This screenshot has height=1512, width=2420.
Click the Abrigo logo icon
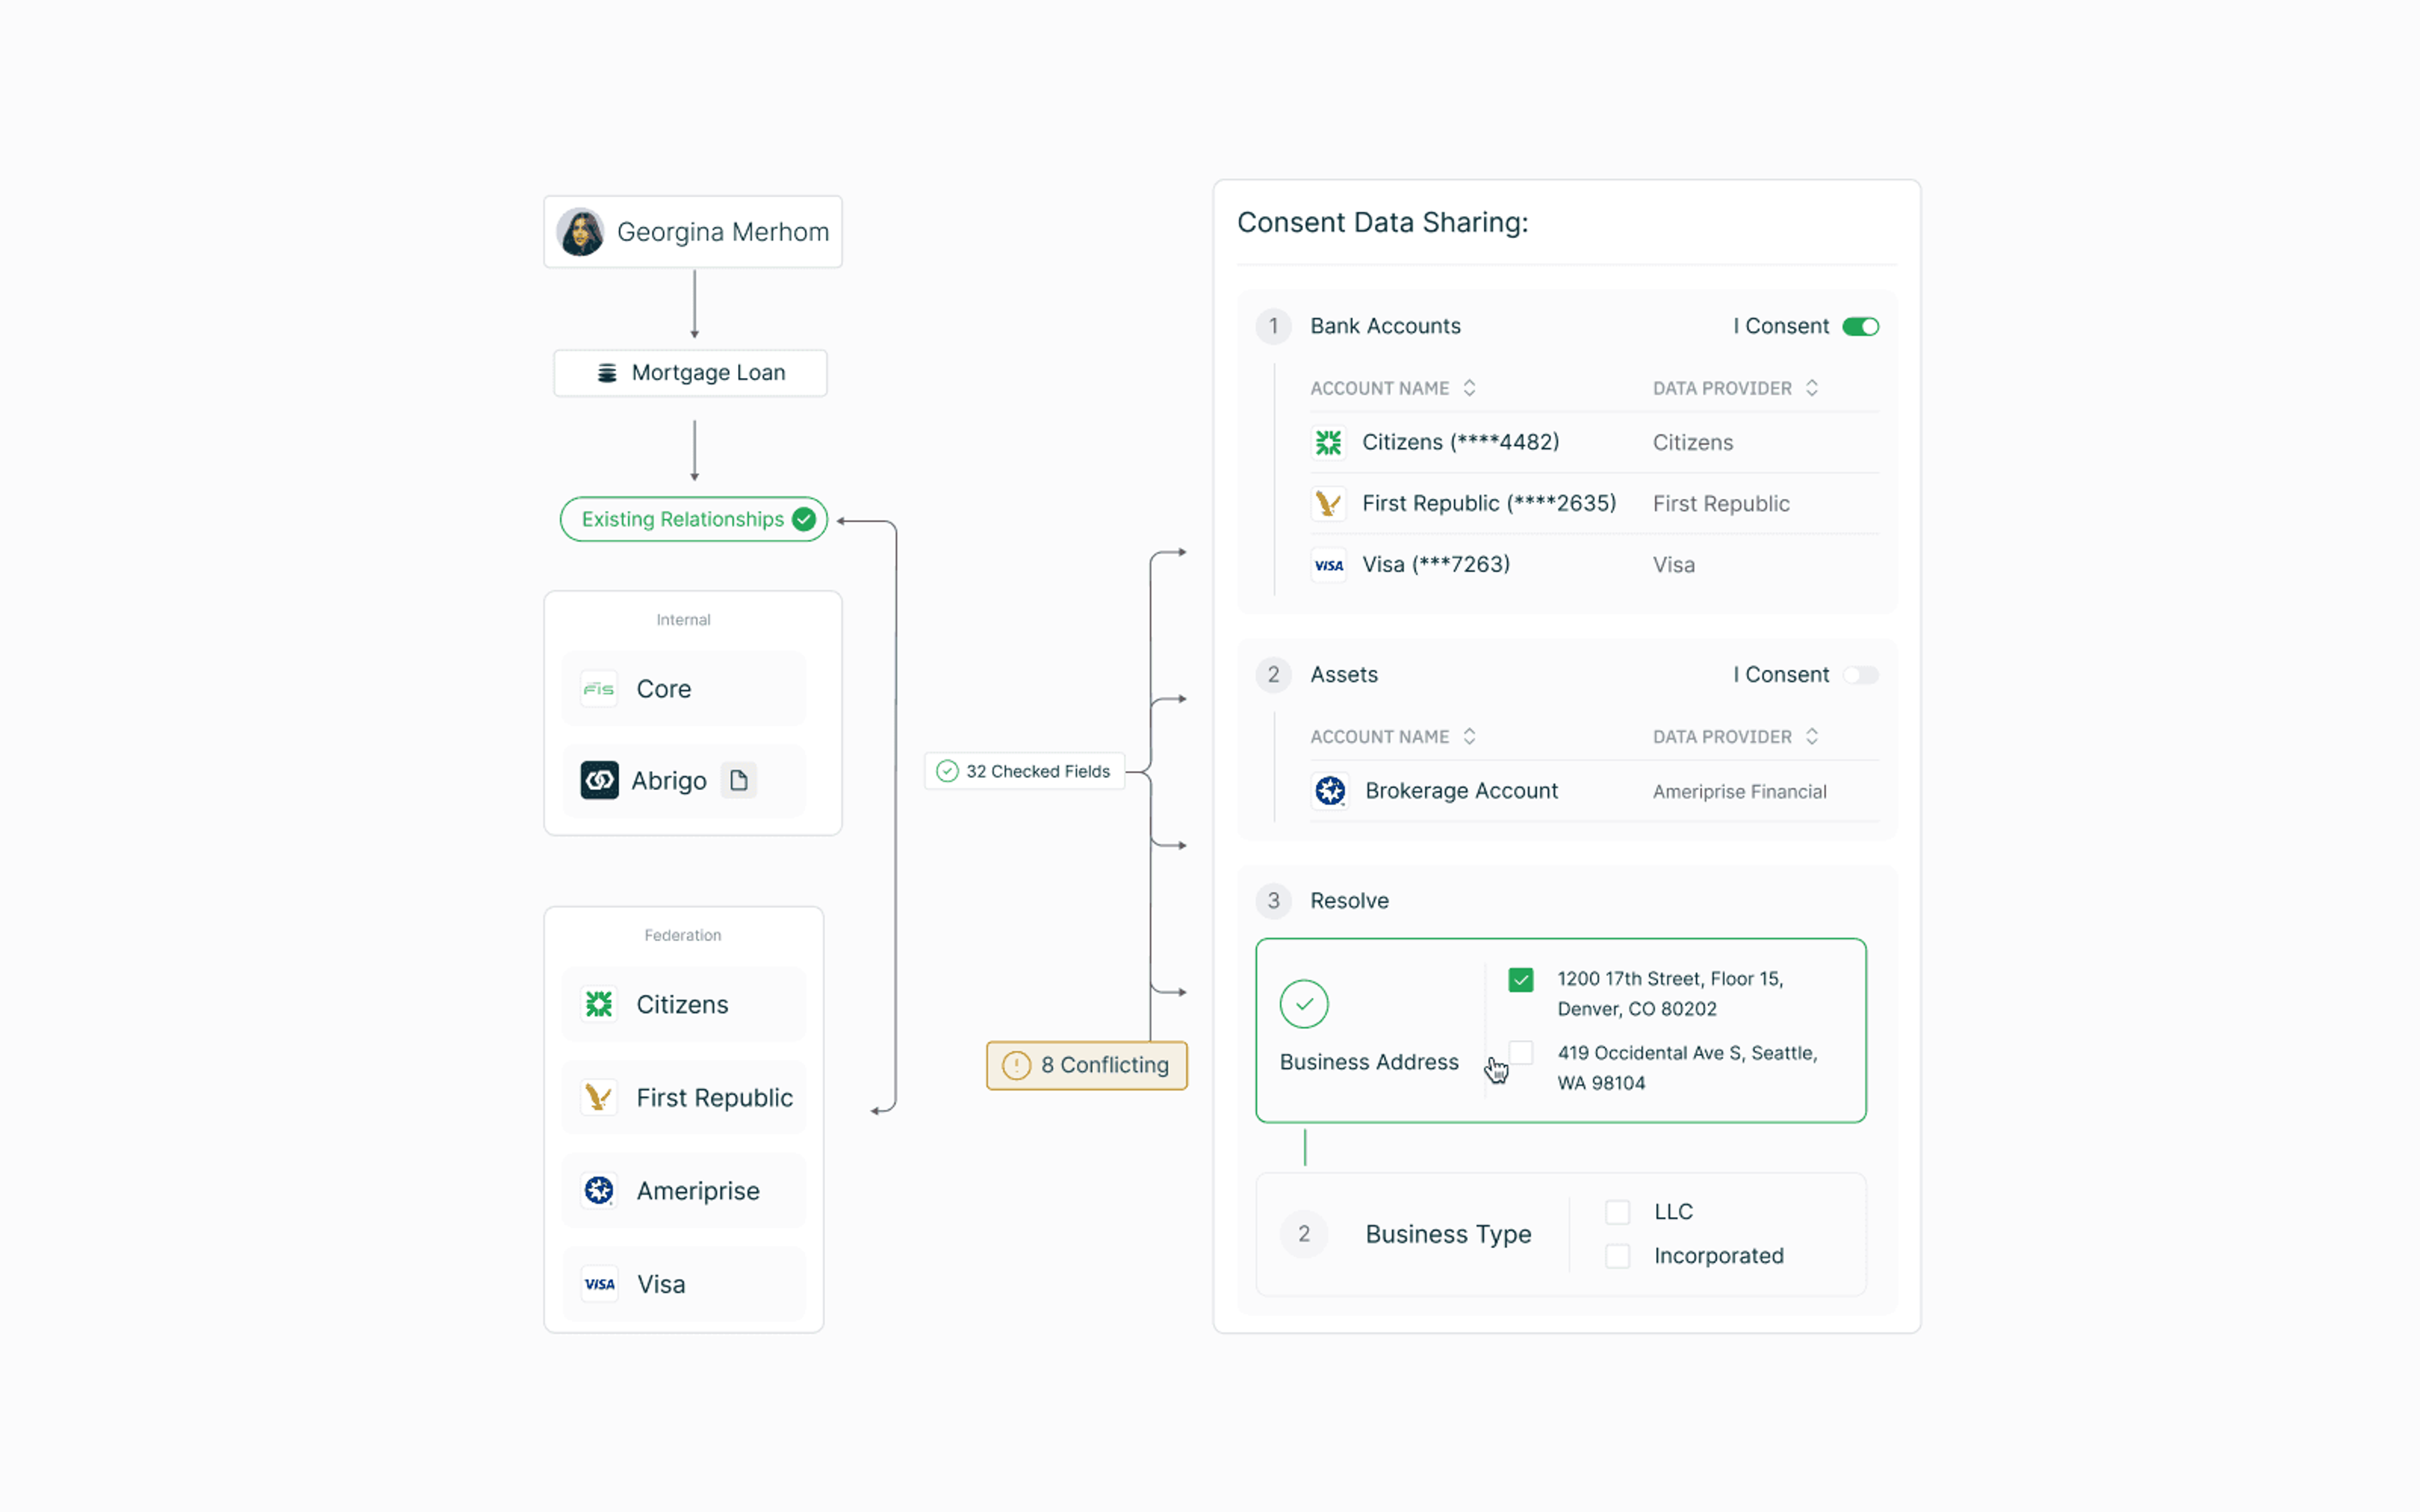599,780
